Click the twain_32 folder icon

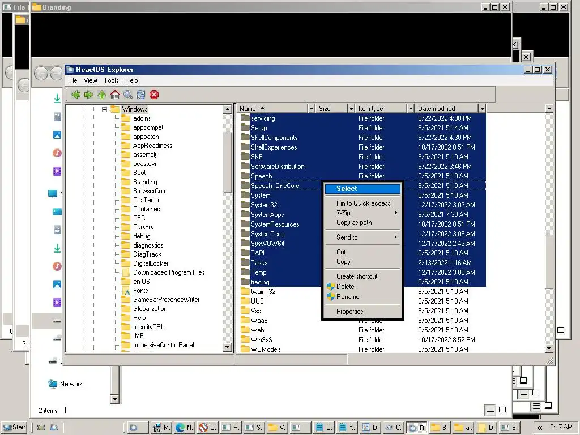tap(245, 292)
